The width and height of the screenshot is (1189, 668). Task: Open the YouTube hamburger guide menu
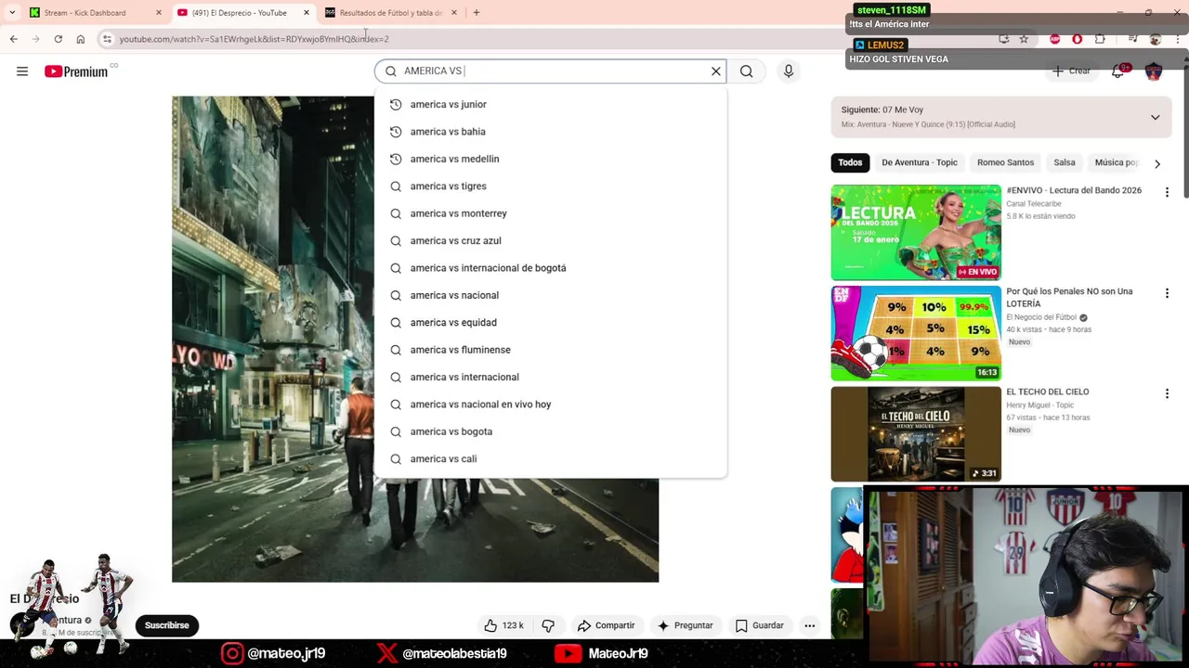22,71
